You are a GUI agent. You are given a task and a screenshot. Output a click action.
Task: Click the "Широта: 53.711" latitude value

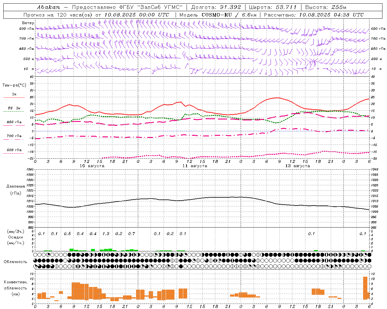(x=273, y=7)
